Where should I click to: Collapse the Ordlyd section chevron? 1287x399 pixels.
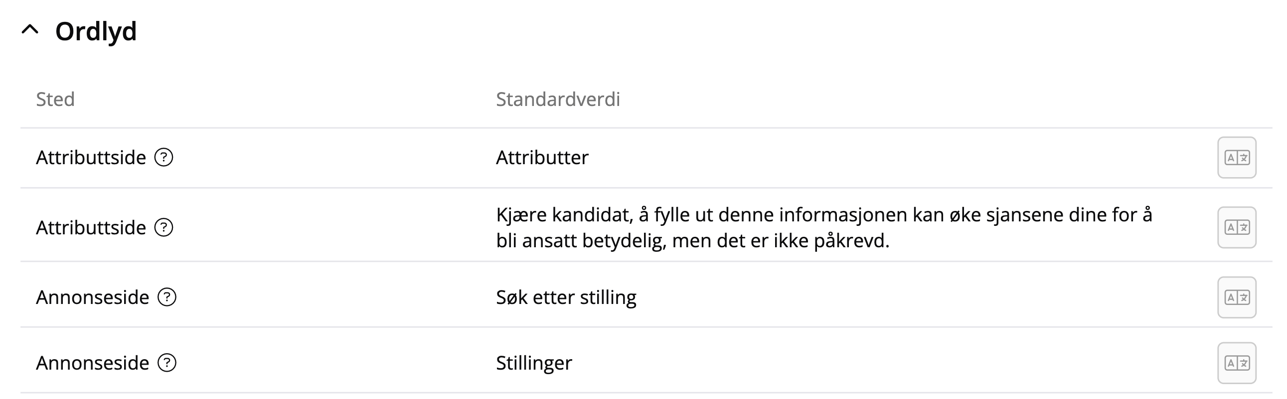click(30, 30)
